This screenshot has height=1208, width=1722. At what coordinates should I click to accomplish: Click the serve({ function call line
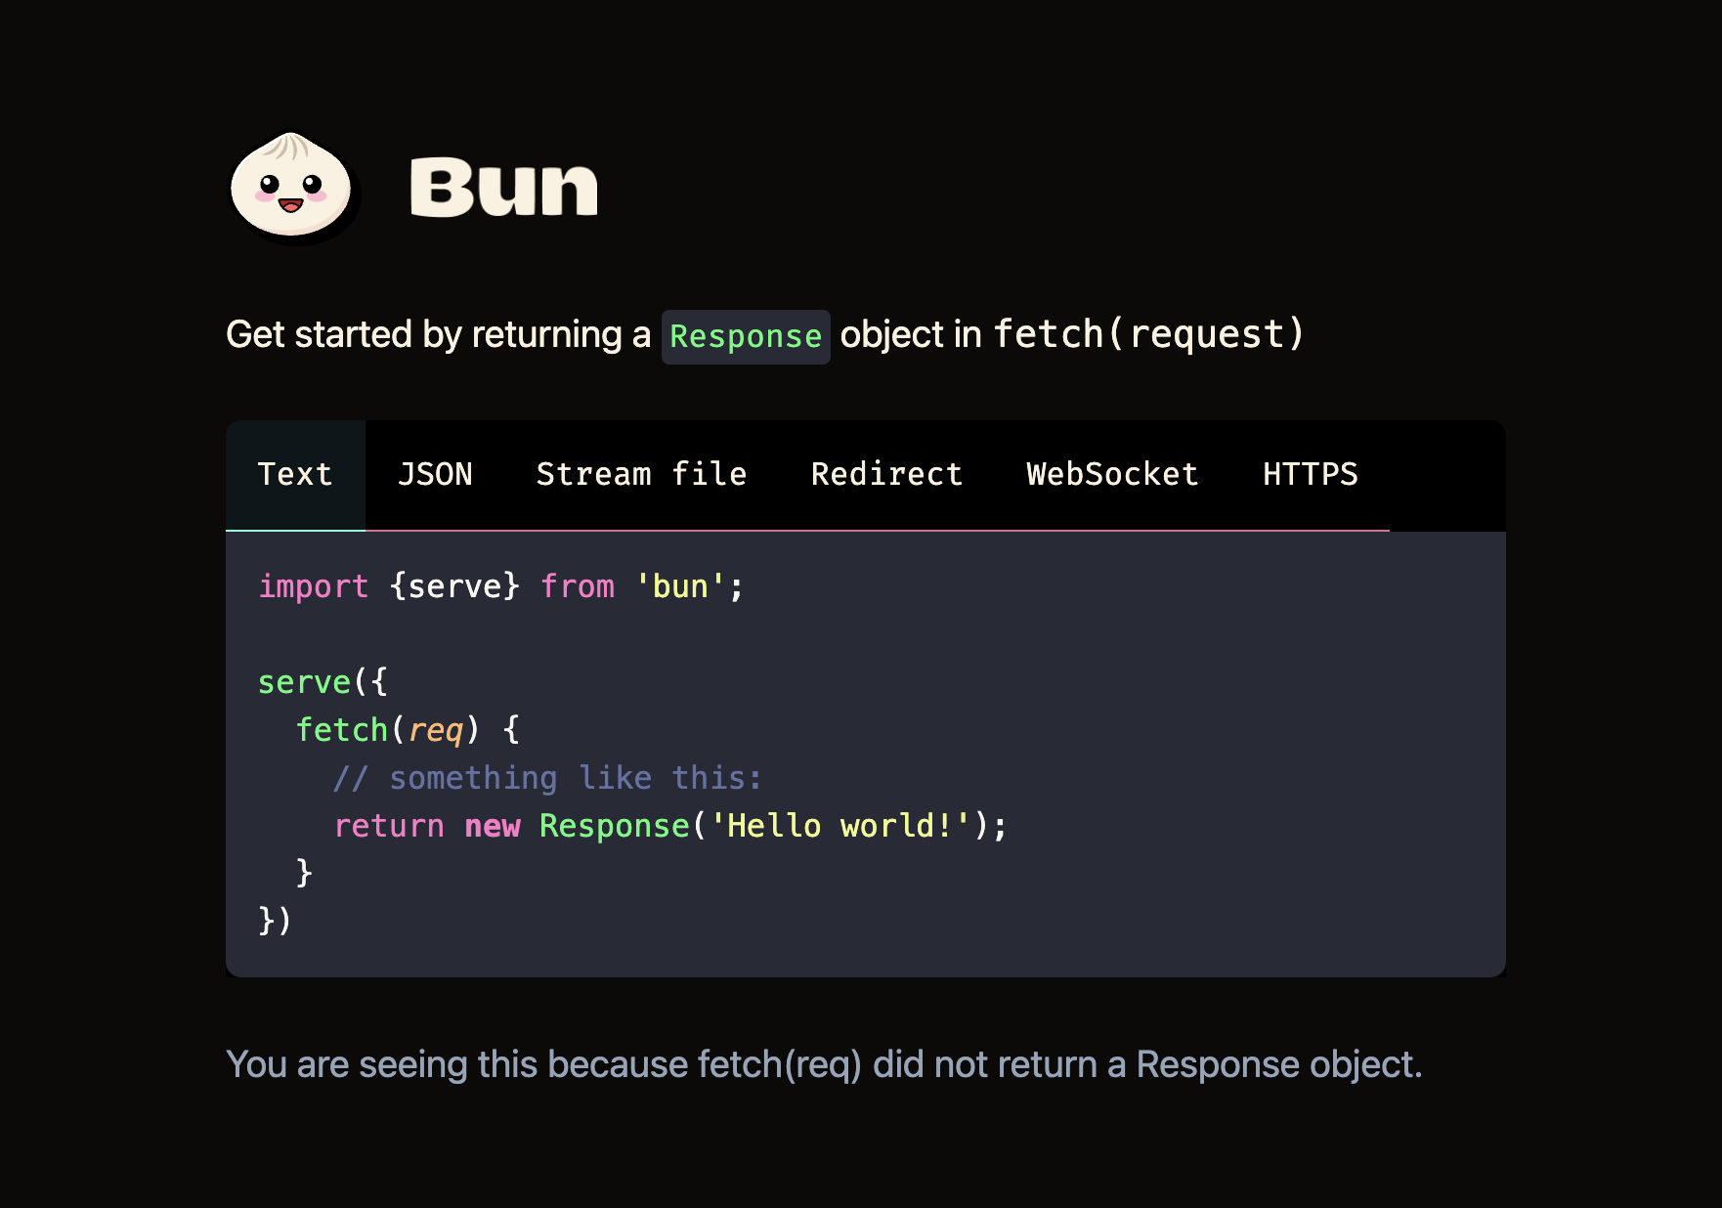pos(323,681)
